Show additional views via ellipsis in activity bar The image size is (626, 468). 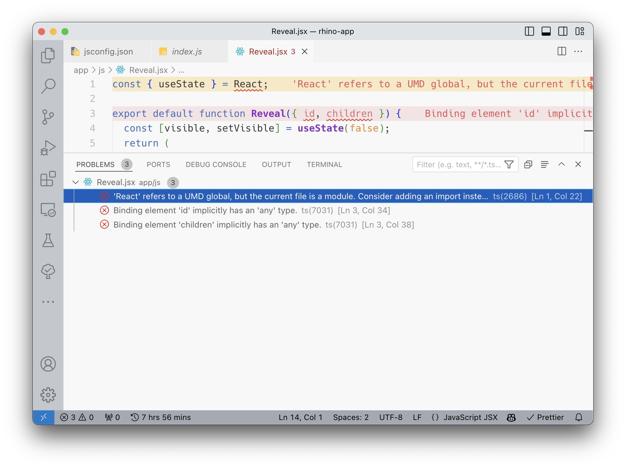pyautogui.click(x=48, y=302)
